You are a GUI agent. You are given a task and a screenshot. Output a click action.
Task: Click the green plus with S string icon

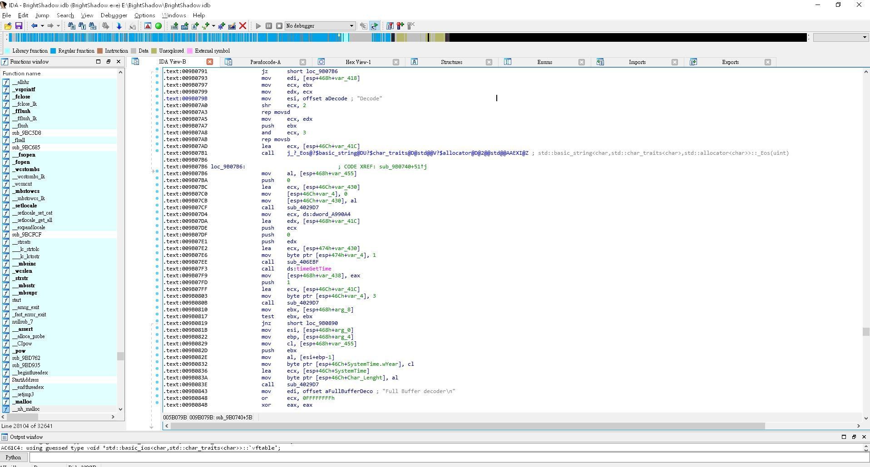tap(206, 26)
